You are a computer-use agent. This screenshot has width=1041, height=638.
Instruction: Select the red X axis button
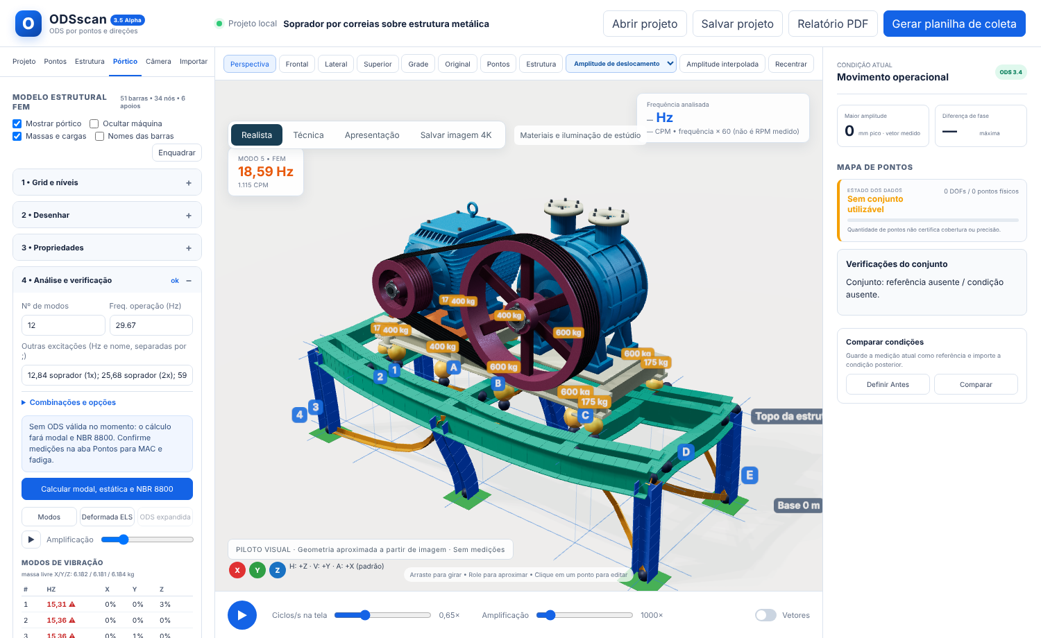[237, 570]
